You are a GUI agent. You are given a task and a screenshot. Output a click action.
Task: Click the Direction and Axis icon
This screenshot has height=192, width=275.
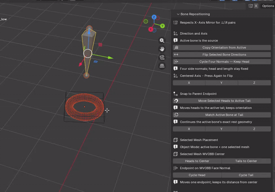click(175, 34)
